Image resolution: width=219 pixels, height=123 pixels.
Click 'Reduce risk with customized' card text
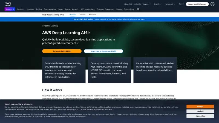[155, 67]
